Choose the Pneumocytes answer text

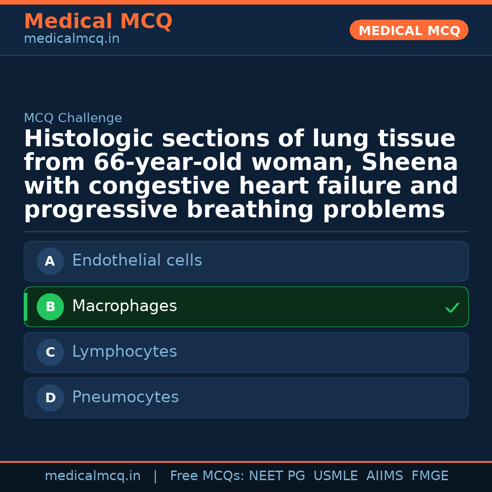coord(125,397)
